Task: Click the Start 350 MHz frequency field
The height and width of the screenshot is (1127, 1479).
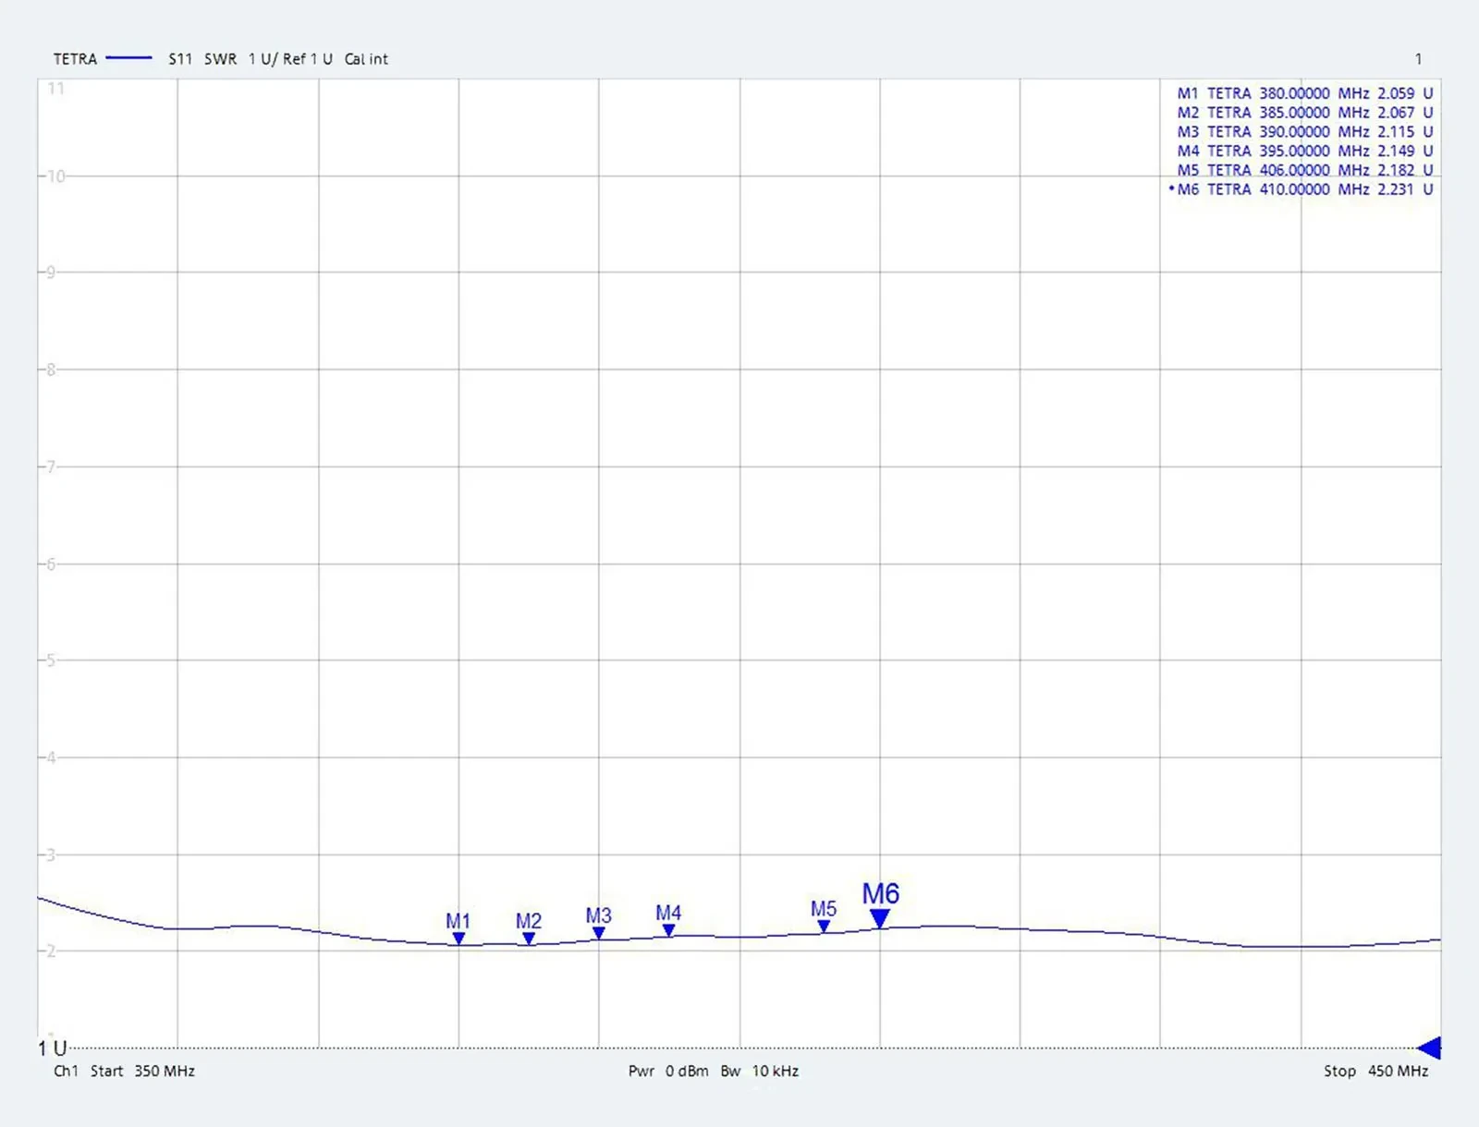Action: 142,1071
